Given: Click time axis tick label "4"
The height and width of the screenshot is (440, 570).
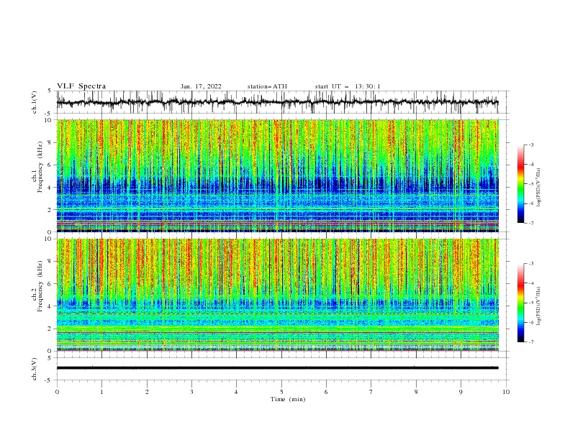Looking at the screenshot, I should [x=236, y=392].
